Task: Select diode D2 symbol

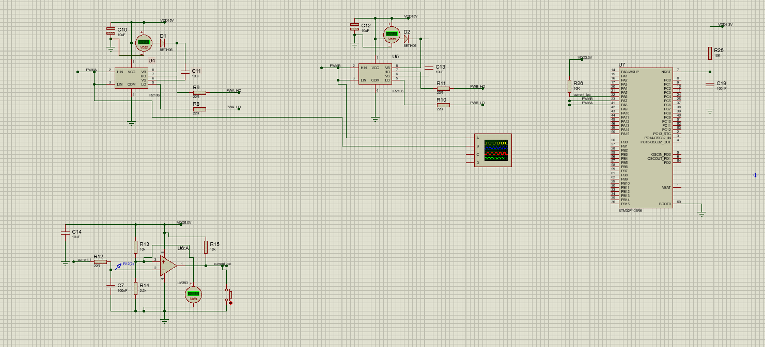Action: click(x=407, y=39)
